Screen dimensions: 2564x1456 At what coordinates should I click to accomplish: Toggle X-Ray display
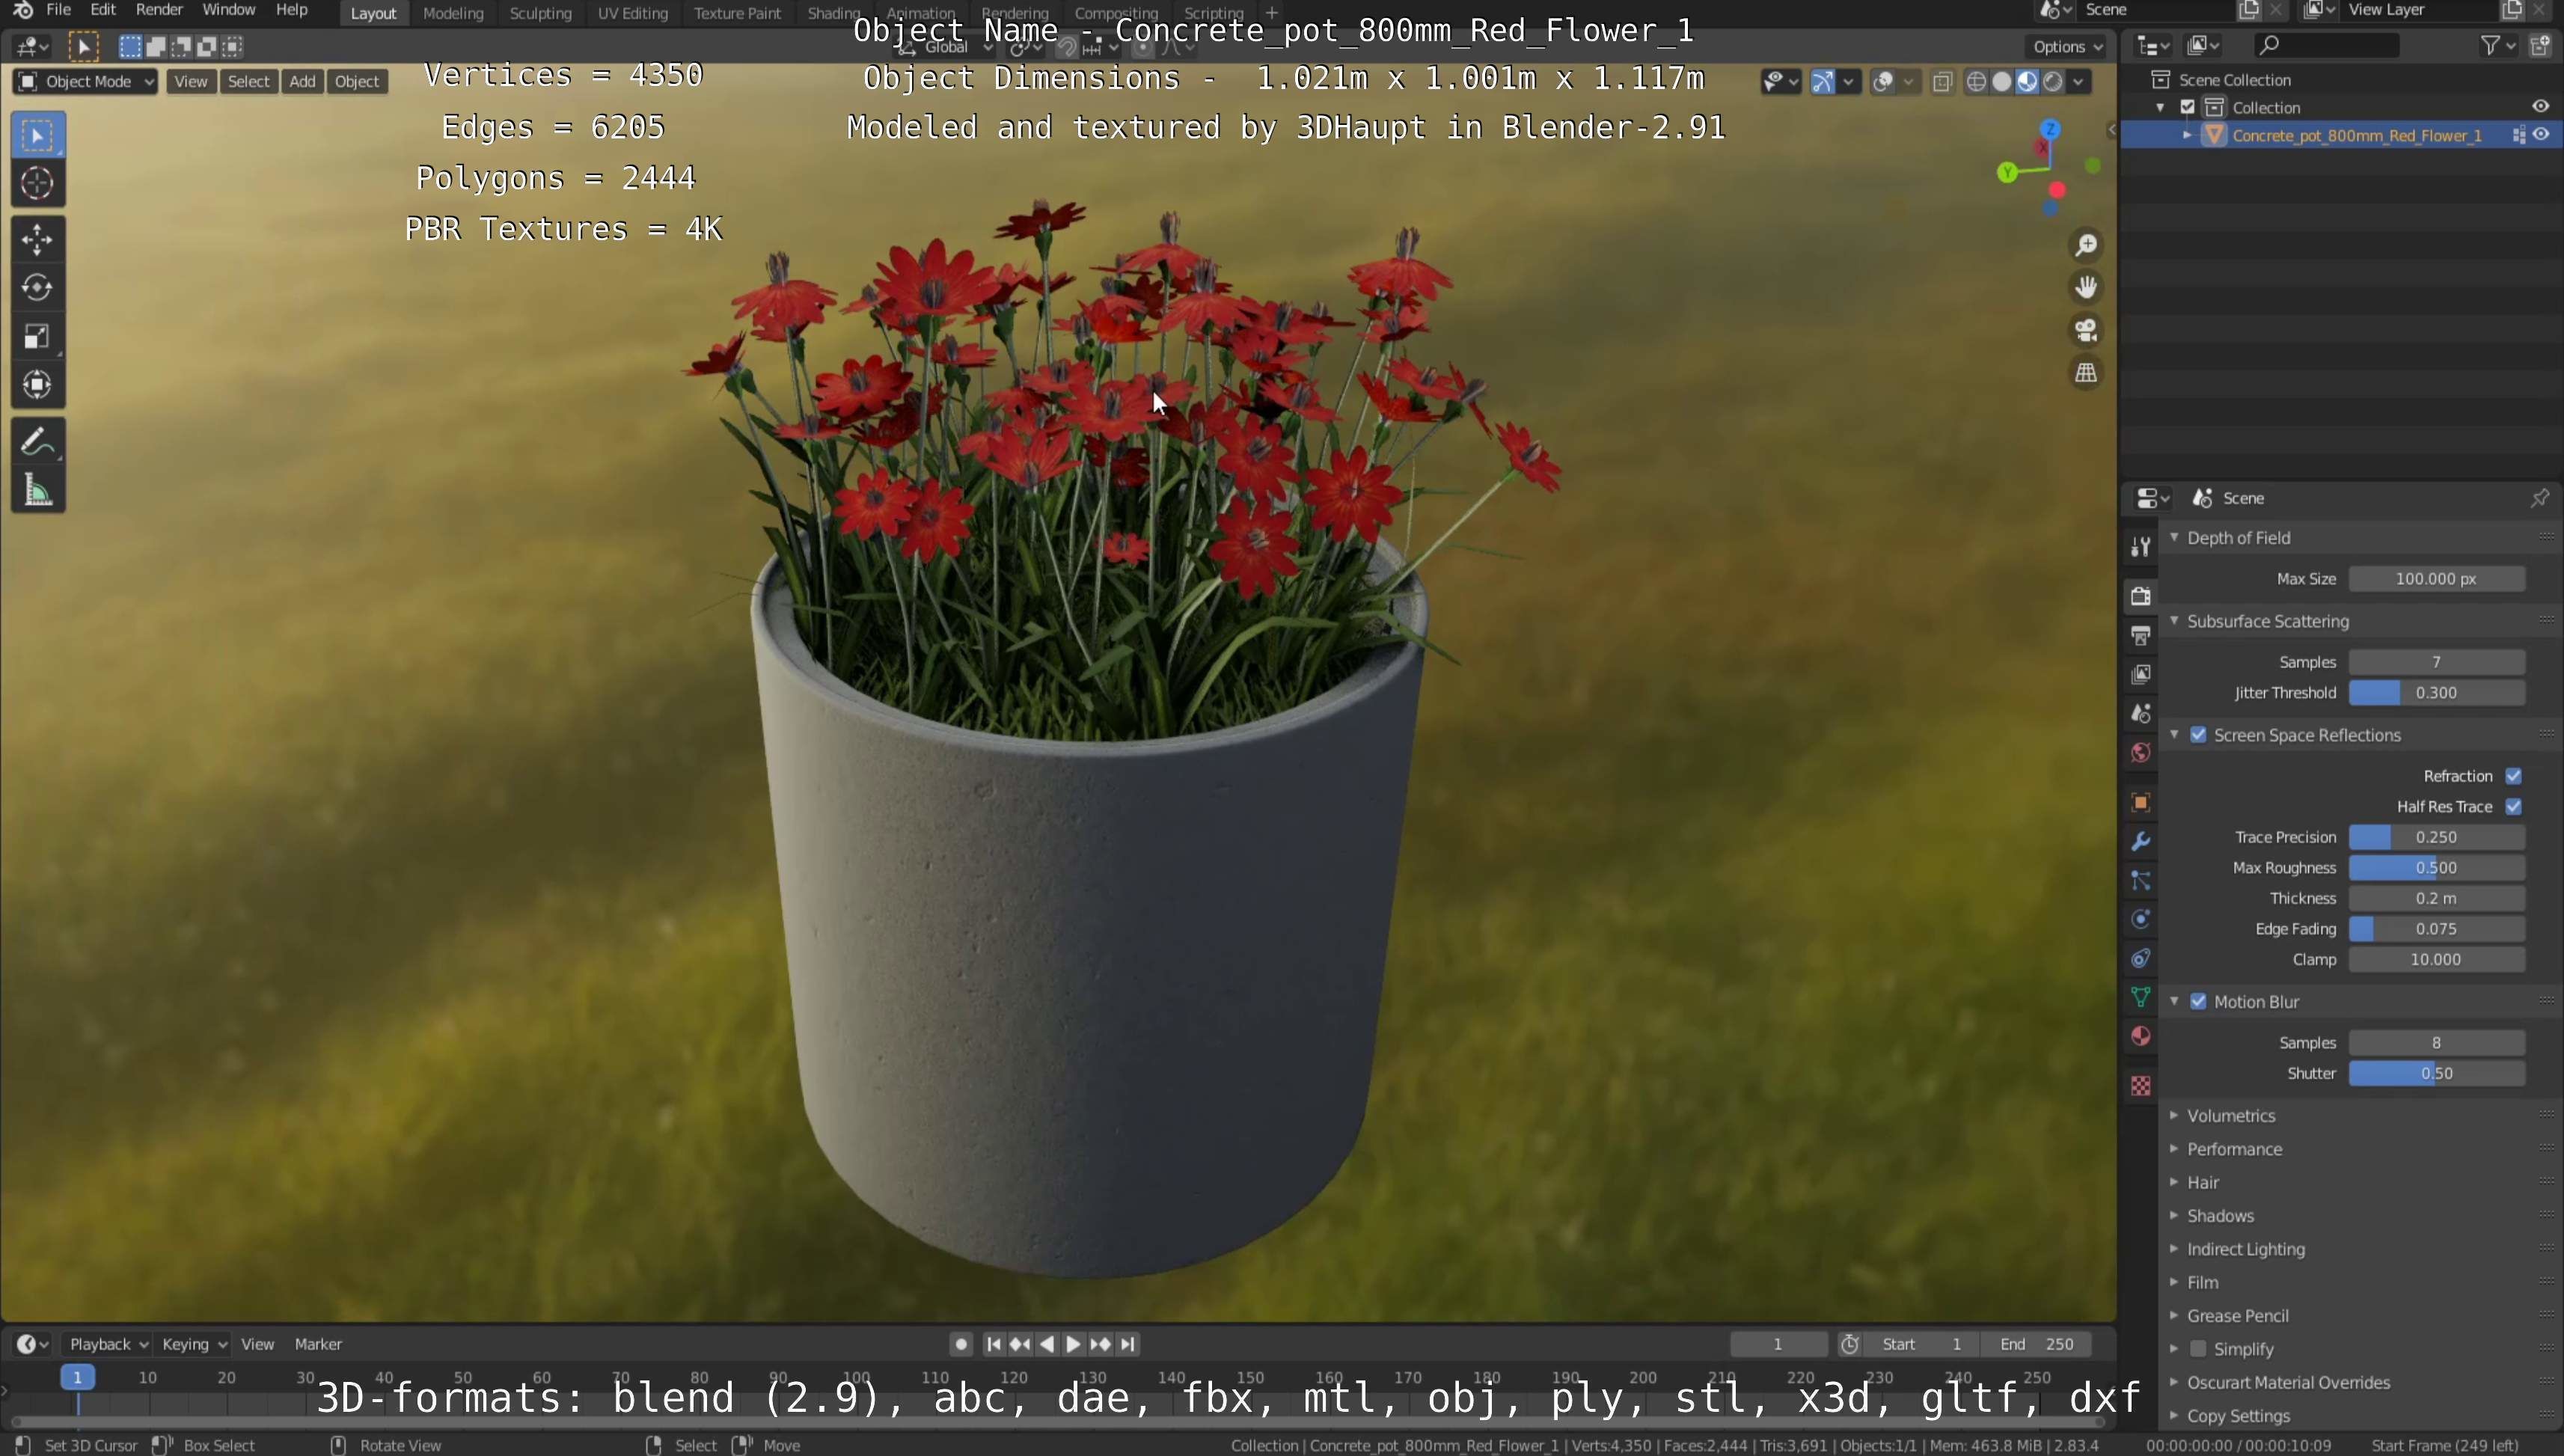click(x=1942, y=82)
